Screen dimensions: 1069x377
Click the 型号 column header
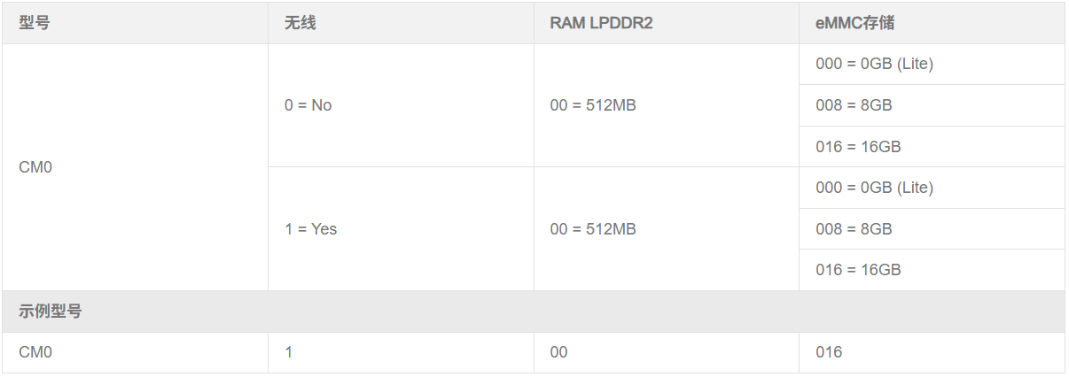(x=35, y=24)
